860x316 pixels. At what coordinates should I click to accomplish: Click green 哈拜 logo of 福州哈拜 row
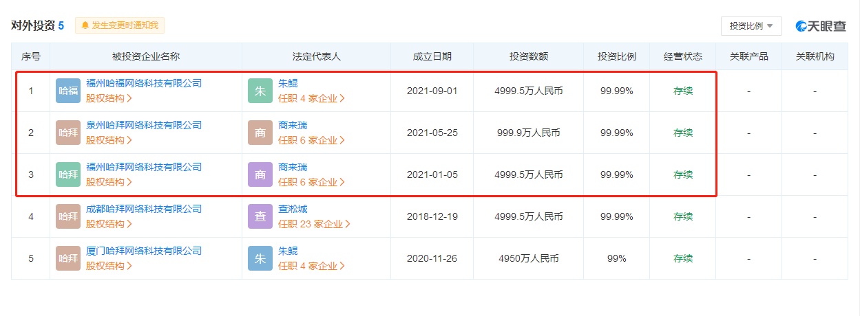(x=68, y=174)
